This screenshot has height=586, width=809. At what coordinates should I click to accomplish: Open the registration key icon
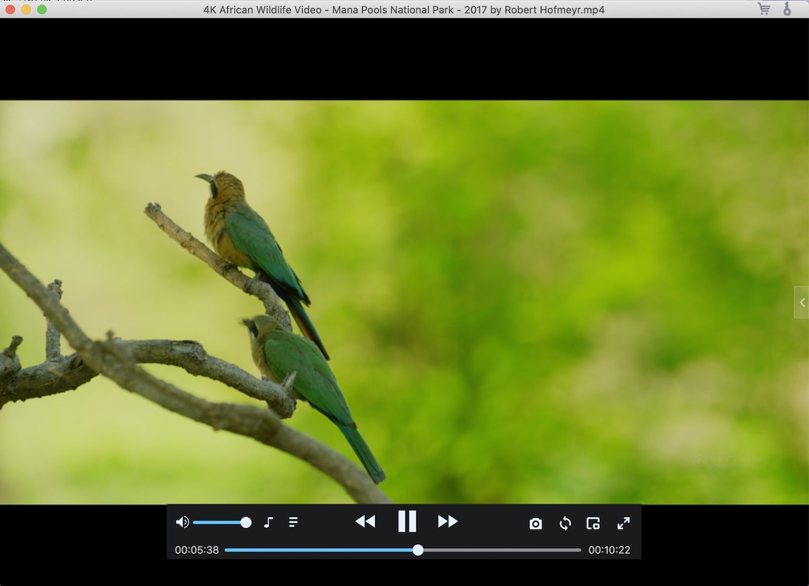[787, 9]
